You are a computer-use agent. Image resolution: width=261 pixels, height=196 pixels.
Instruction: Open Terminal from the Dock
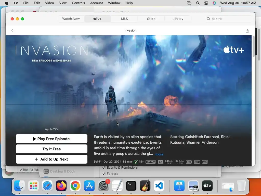pyautogui.click(x=131, y=186)
